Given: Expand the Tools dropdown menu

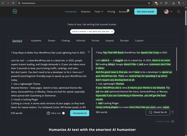Looking at the screenshot, I should tap(99, 11).
